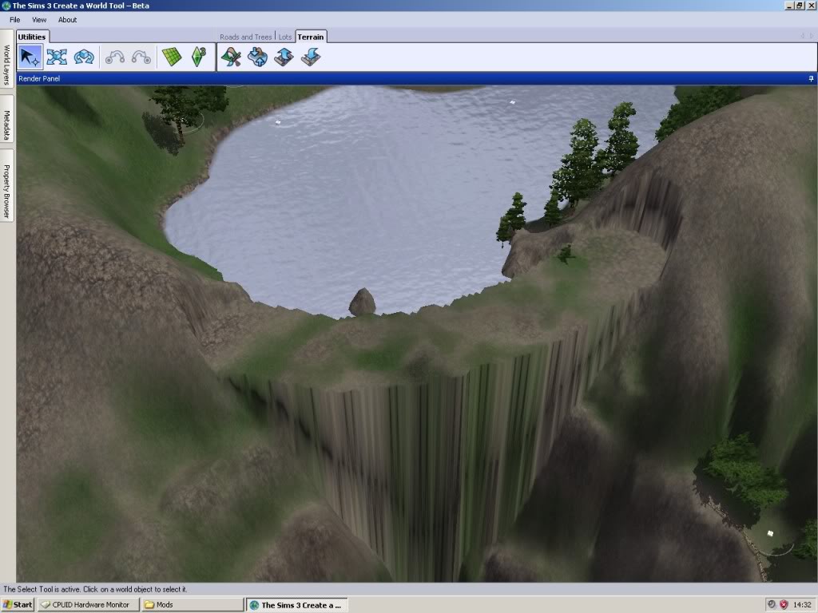
Task: Click the grey round system tray icon
Action: pyautogui.click(x=772, y=605)
